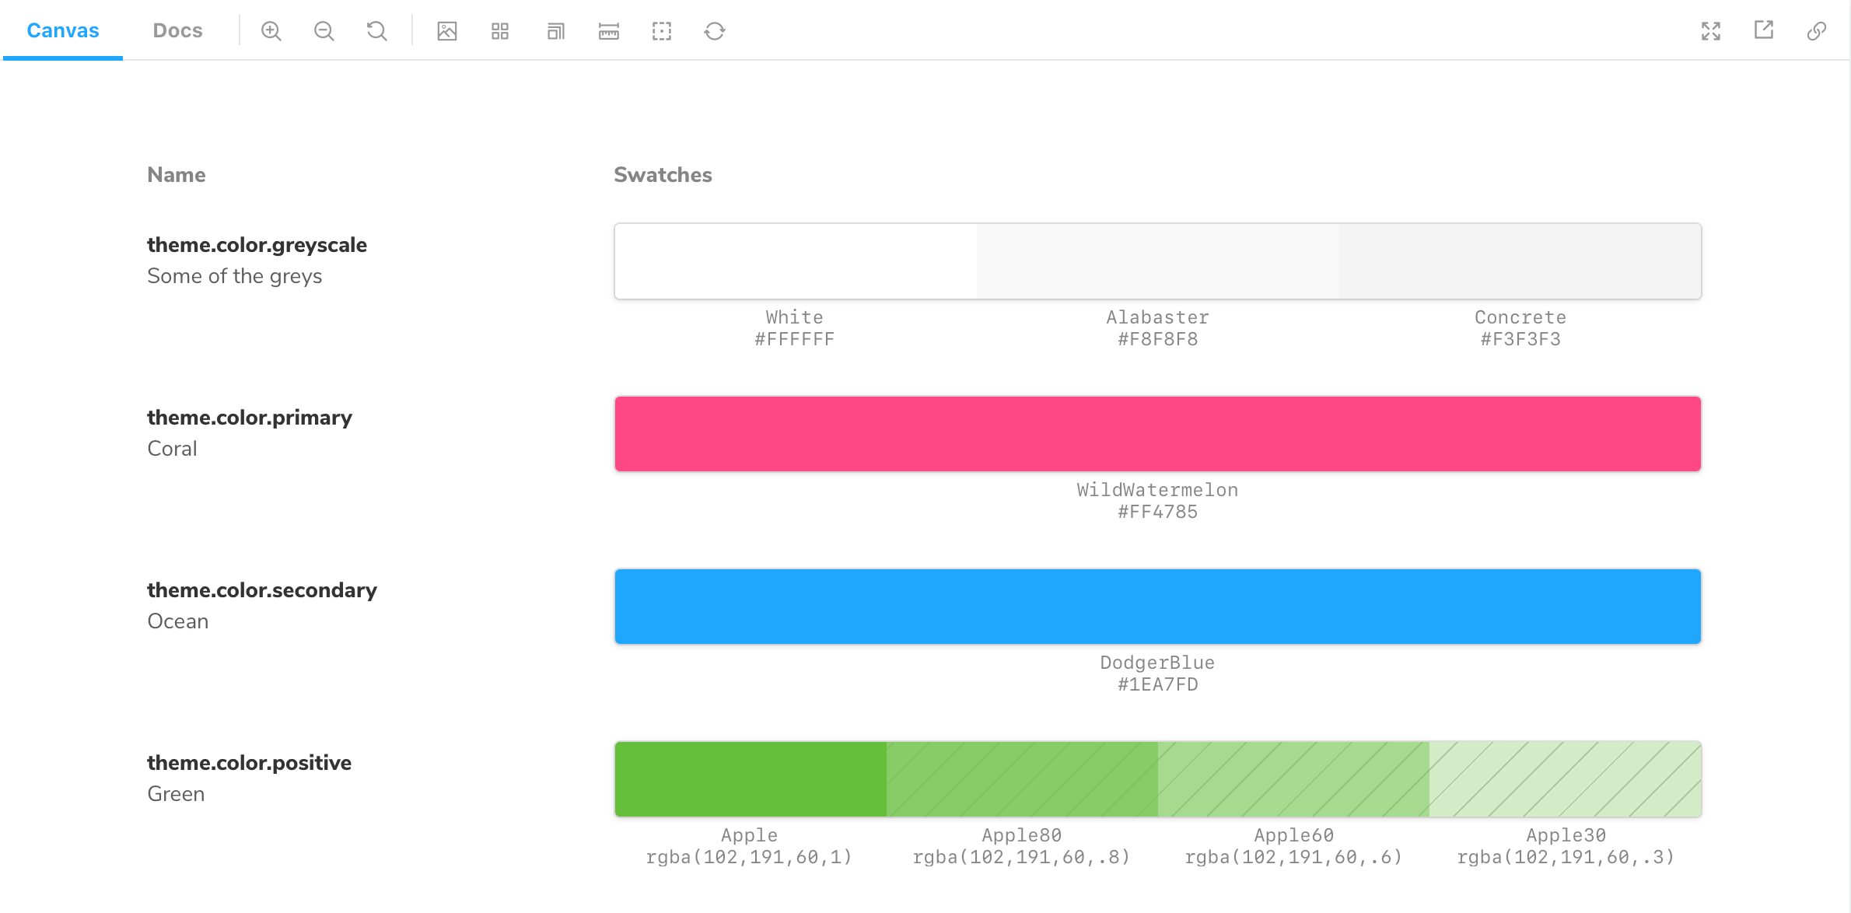Enable the measure ruler icon
Screen dimensions: 1851x913
pos(609,31)
